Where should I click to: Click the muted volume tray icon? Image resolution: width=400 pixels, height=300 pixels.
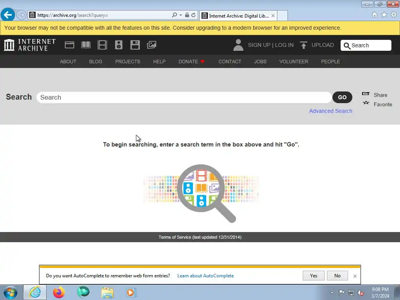pos(361,293)
